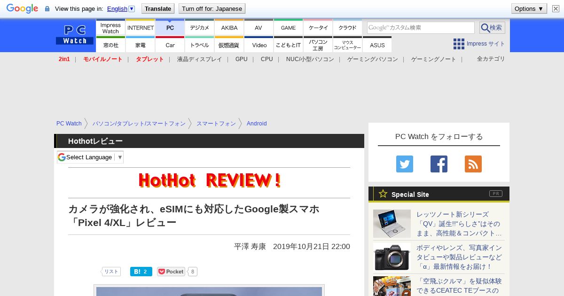
Task: Open the GAME tab
Action: 288,28
